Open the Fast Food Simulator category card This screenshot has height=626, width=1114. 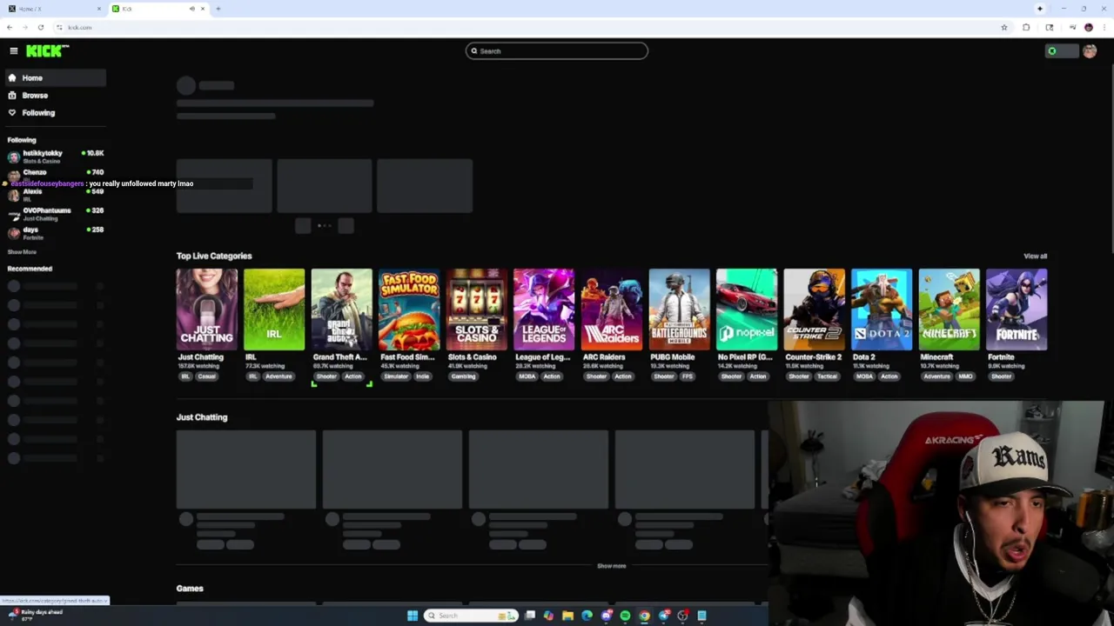point(409,310)
